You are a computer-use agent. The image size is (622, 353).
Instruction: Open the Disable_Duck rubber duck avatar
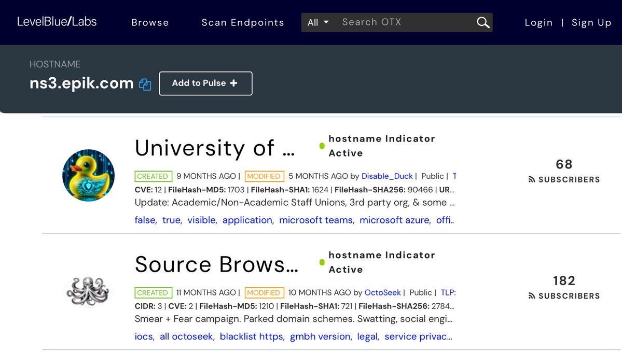(x=88, y=175)
